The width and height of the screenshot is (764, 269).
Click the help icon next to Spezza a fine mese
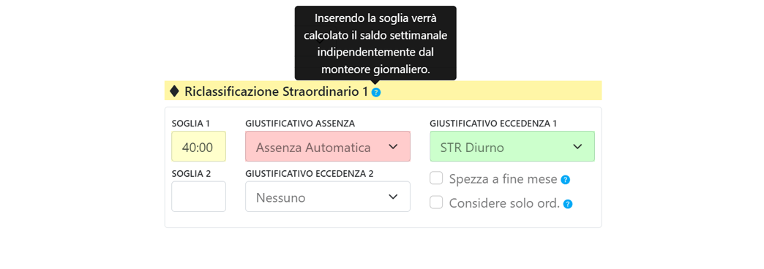coord(565,180)
